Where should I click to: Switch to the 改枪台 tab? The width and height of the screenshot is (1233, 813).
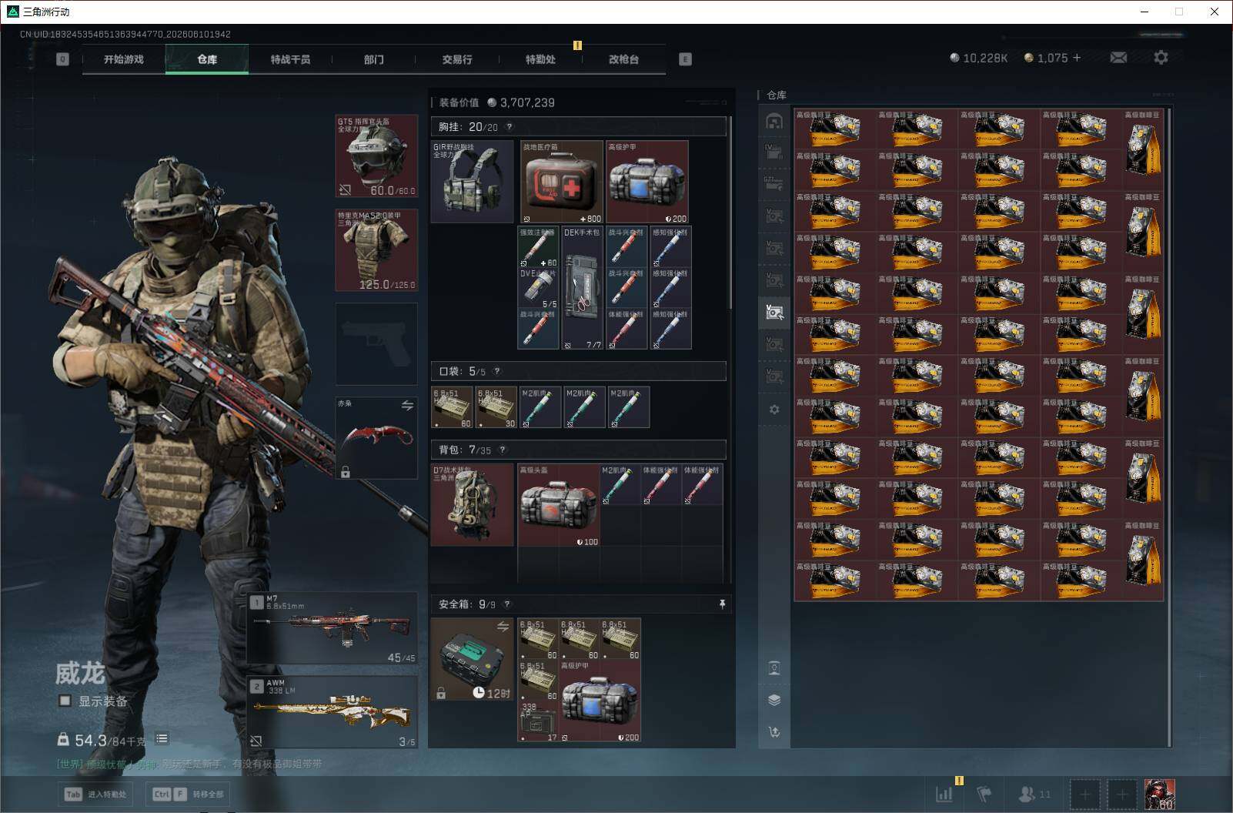tap(623, 59)
